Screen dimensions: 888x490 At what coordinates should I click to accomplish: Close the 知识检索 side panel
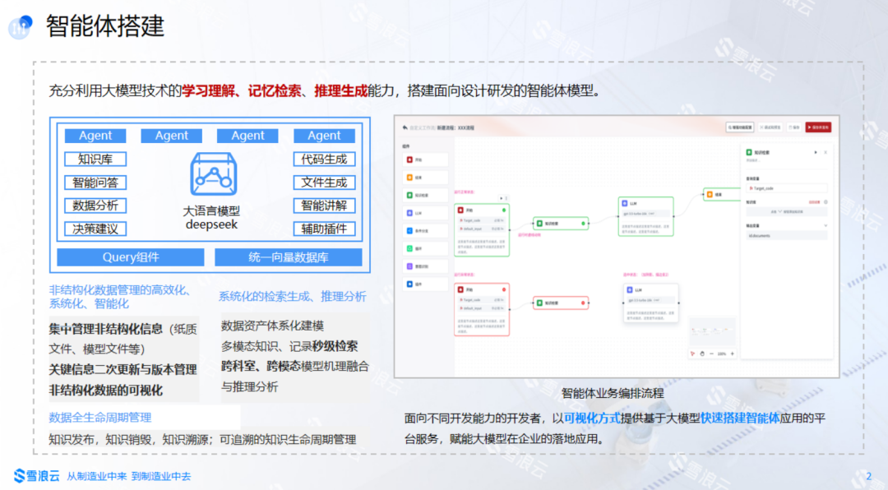tap(826, 152)
